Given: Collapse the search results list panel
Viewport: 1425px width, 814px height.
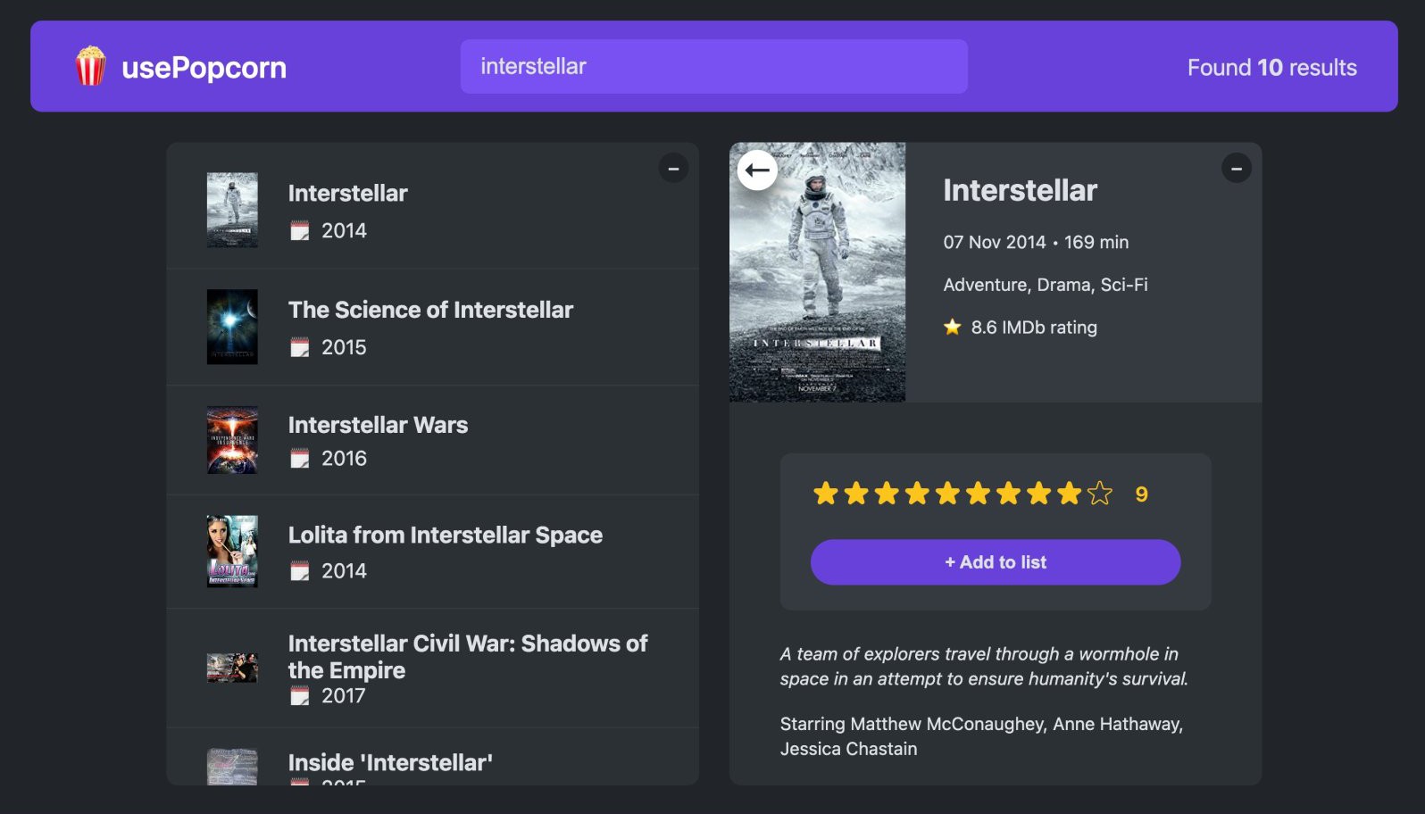Looking at the screenshot, I should pyautogui.click(x=673, y=168).
